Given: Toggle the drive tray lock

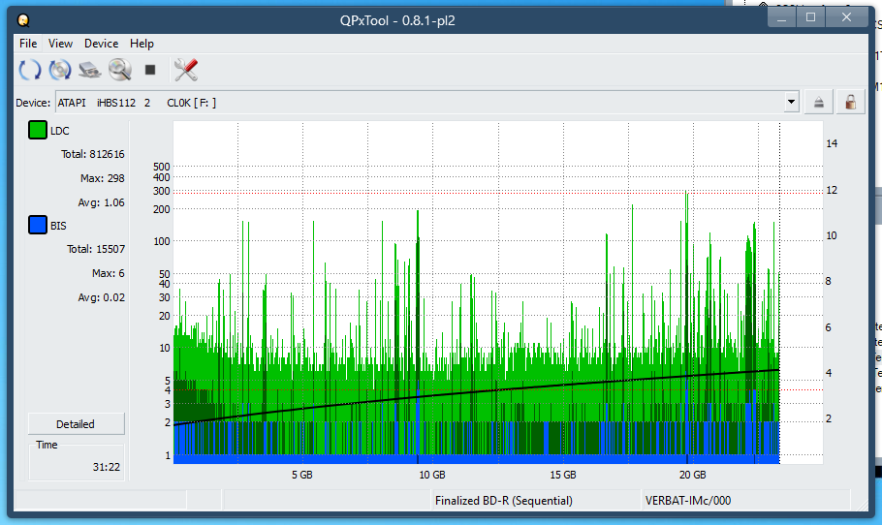Looking at the screenshot, I should [850, 103].
